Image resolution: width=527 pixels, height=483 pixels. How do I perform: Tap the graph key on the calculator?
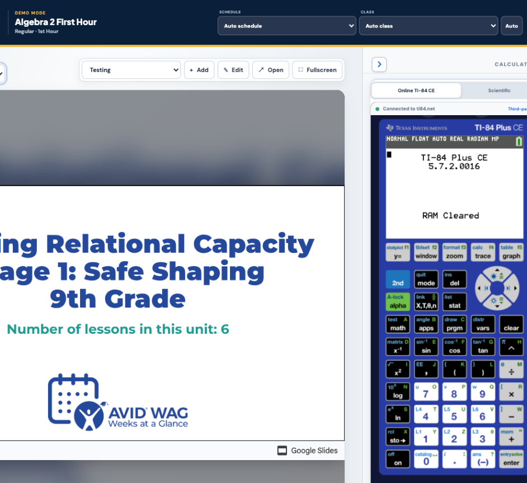point(511,252)
